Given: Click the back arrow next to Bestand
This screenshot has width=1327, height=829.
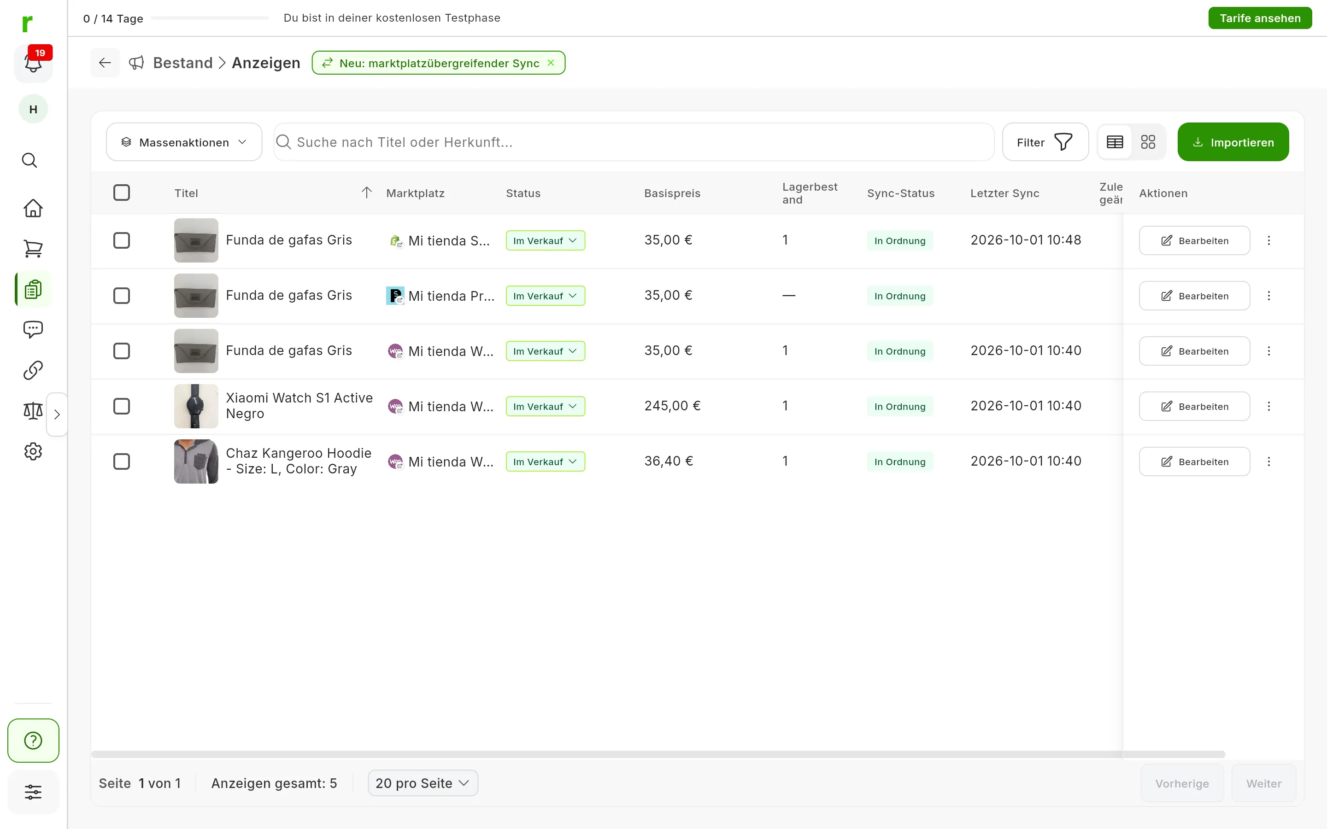Looking at the screenshot, I should [105, 63].
